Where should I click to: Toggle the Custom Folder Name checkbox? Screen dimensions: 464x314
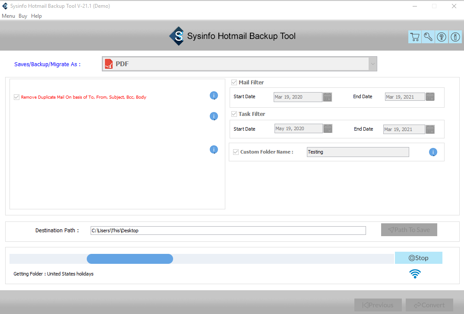[236, 152]
